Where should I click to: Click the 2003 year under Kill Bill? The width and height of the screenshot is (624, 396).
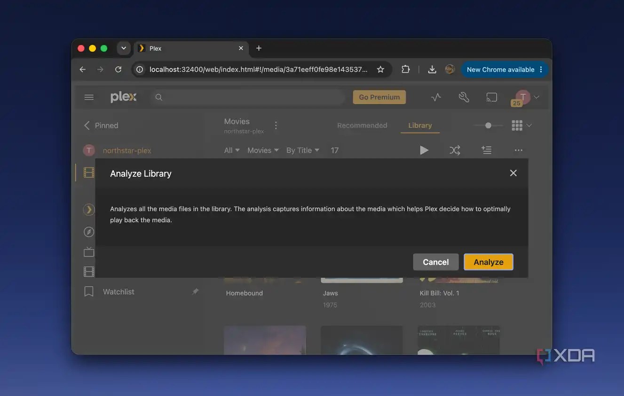(x=427, y=305)
